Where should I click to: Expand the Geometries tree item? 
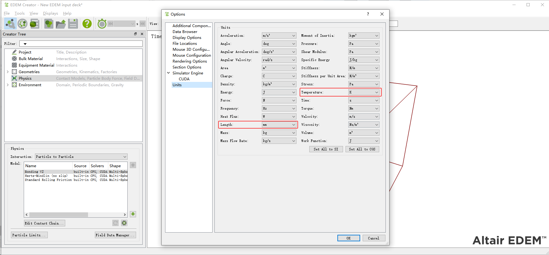pos(8,72)
